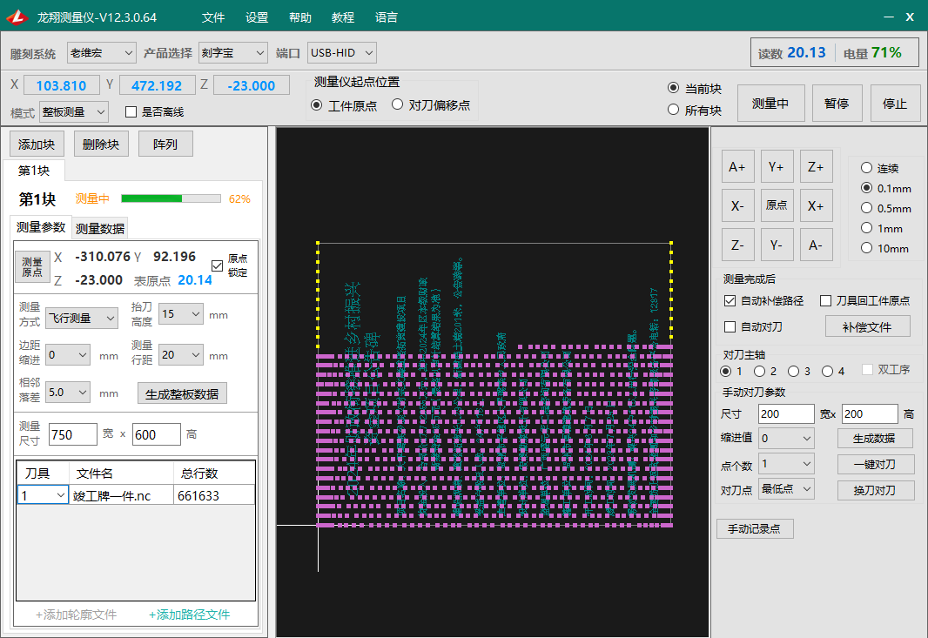Click the Z- jog button
The image size is (928, 638).
(x=737, y=245)
